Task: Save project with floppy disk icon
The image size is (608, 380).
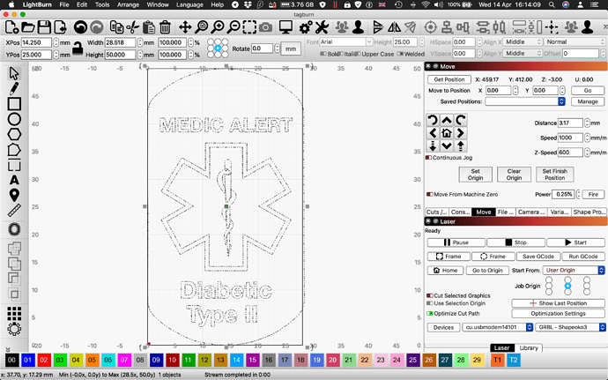Action: pos(44,27)
